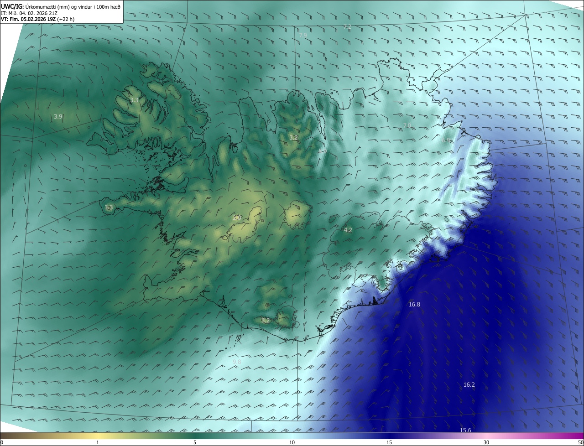Click the 0 tick on the color scale
This screenshot has height=446, width=584.
point(2,443)
